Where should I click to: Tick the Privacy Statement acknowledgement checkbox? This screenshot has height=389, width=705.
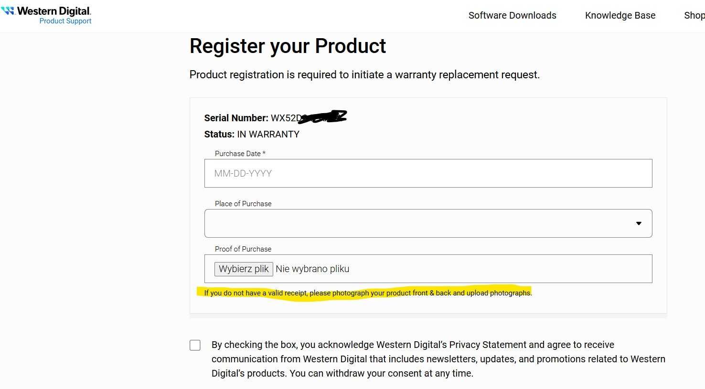tap(195, 345)
